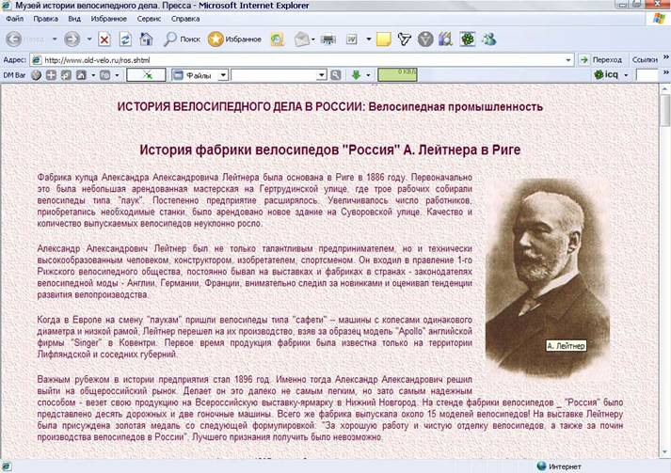Click the Back navigation arrow
The width and height of the screenshot is (671, 473).
pyautogui.click(x=13, y=39)
